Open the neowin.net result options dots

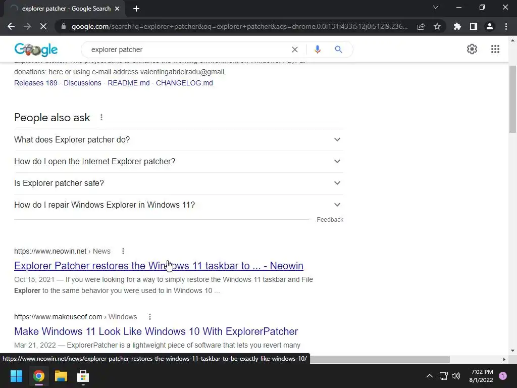(123, 251)
